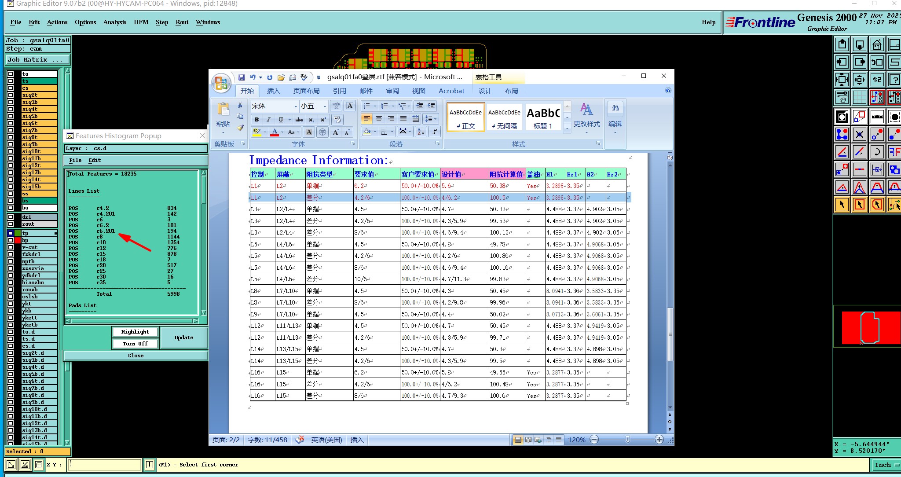Expand the font color dropdown arrow
Screen dimensions: 901x477
pyautogui.click(x=282, y=132)
